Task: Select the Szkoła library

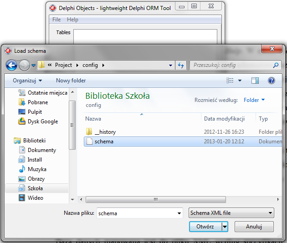Action: pyautogui.click(x=37, y=188)
